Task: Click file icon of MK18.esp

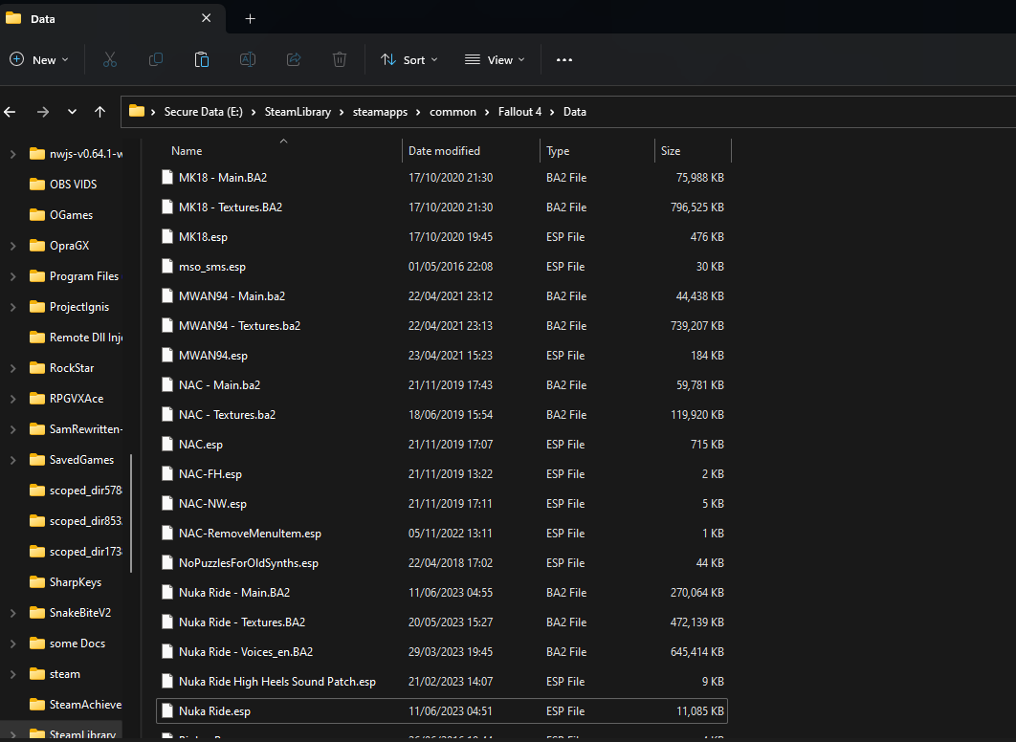Action: tap(167, 236)
